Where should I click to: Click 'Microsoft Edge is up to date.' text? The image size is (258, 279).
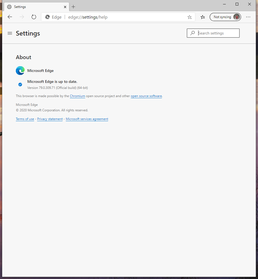pyautogui.click(x=52, y=82)
